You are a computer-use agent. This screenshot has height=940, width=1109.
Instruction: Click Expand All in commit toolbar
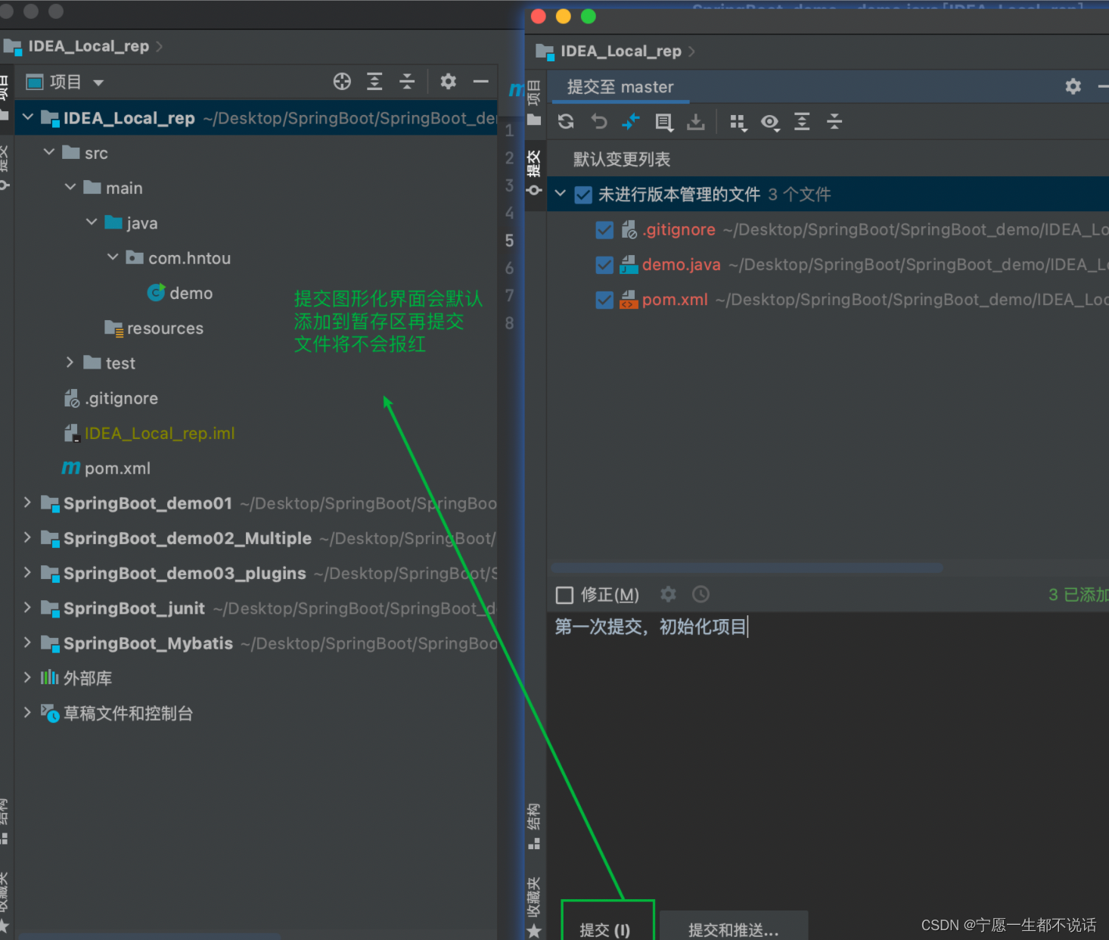click(802, 121)
